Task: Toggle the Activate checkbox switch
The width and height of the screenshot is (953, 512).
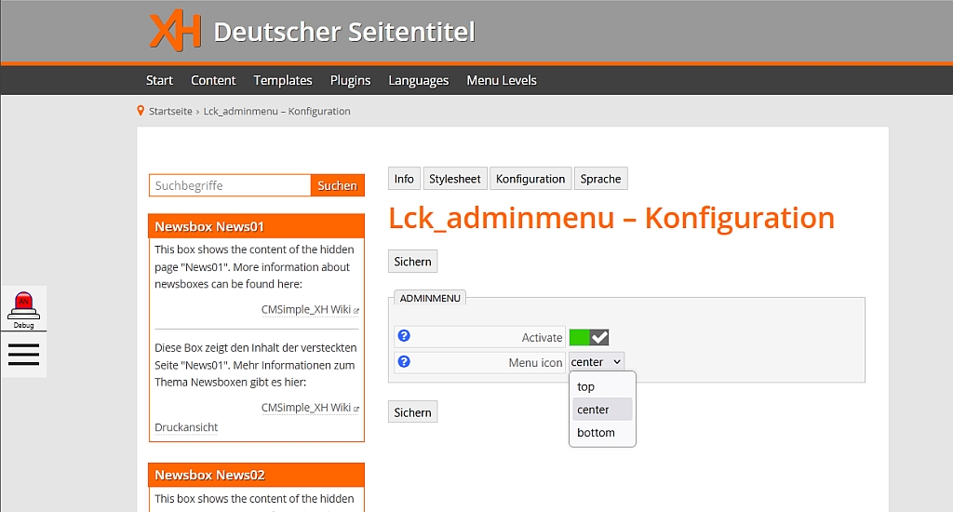Action: click(589, 337)
